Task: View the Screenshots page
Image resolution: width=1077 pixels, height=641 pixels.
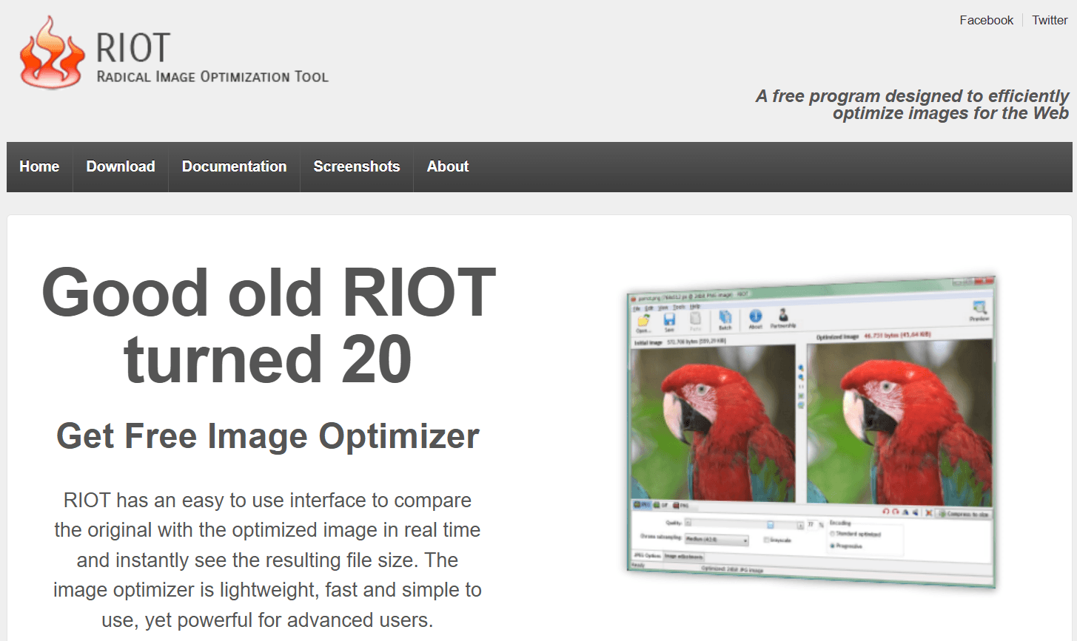Action: click(356, 167)
